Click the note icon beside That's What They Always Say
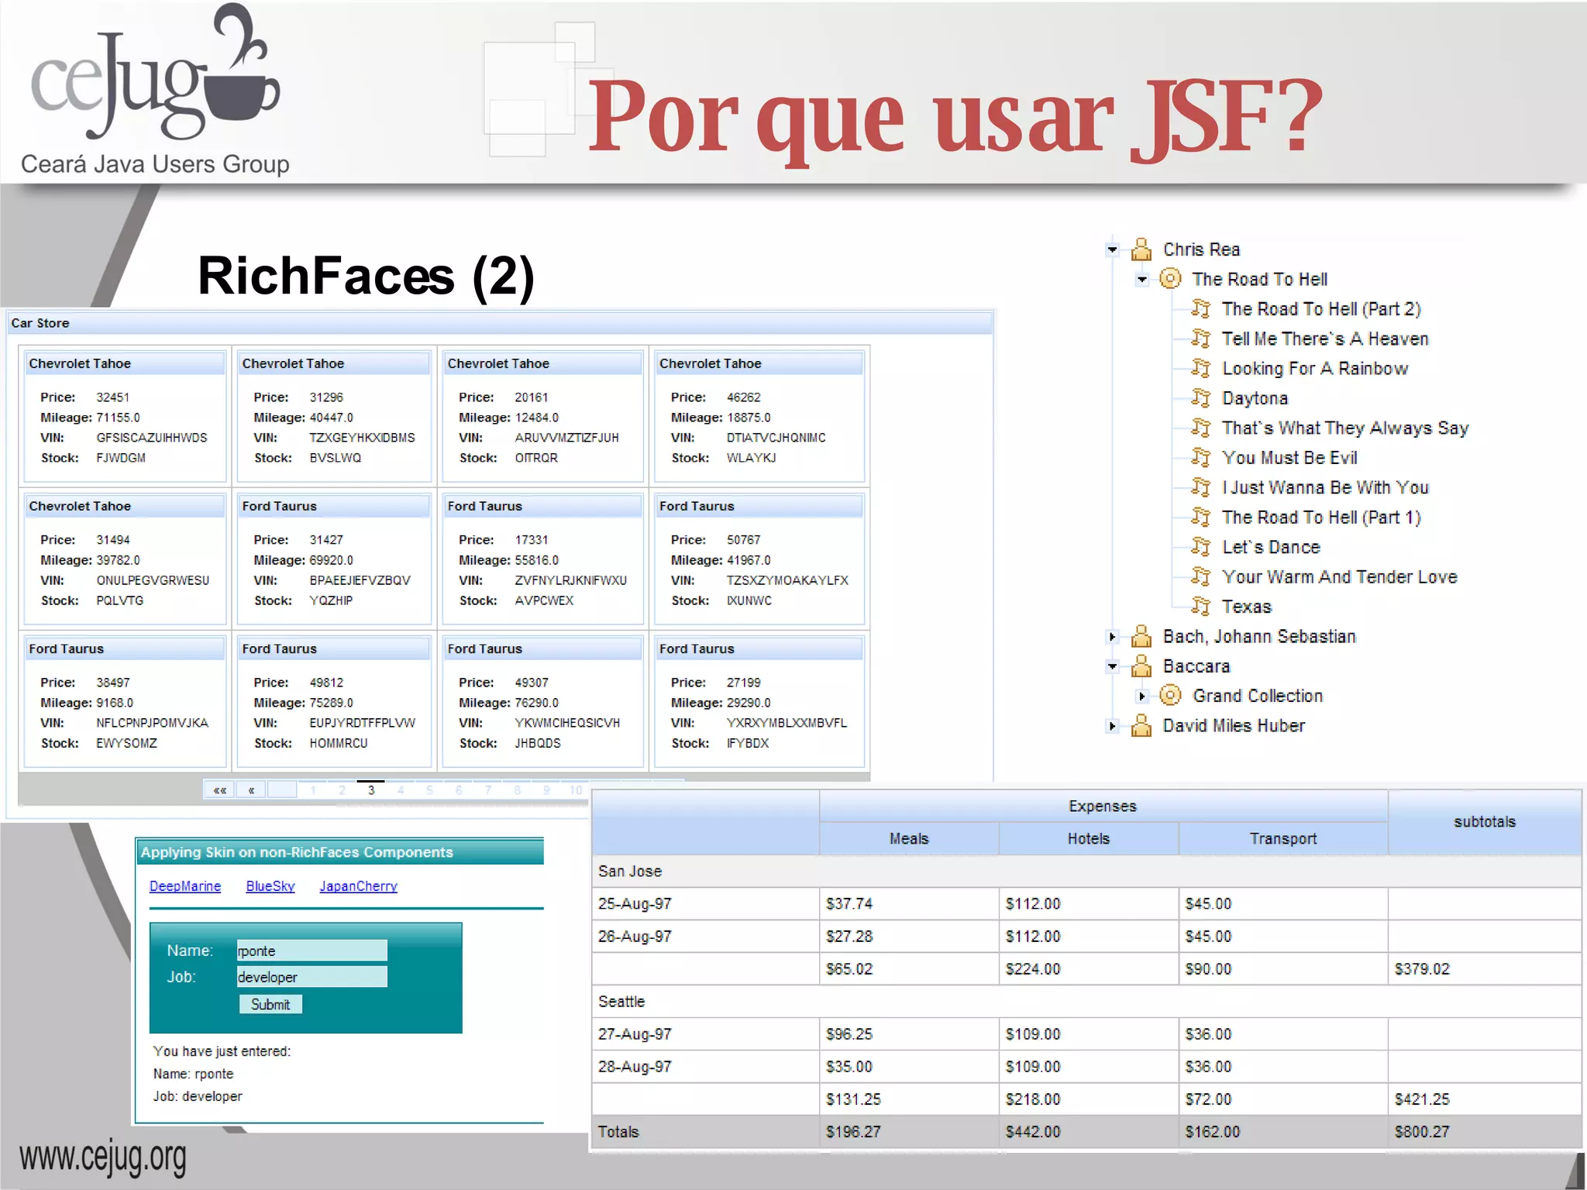 coord(1200,428)
